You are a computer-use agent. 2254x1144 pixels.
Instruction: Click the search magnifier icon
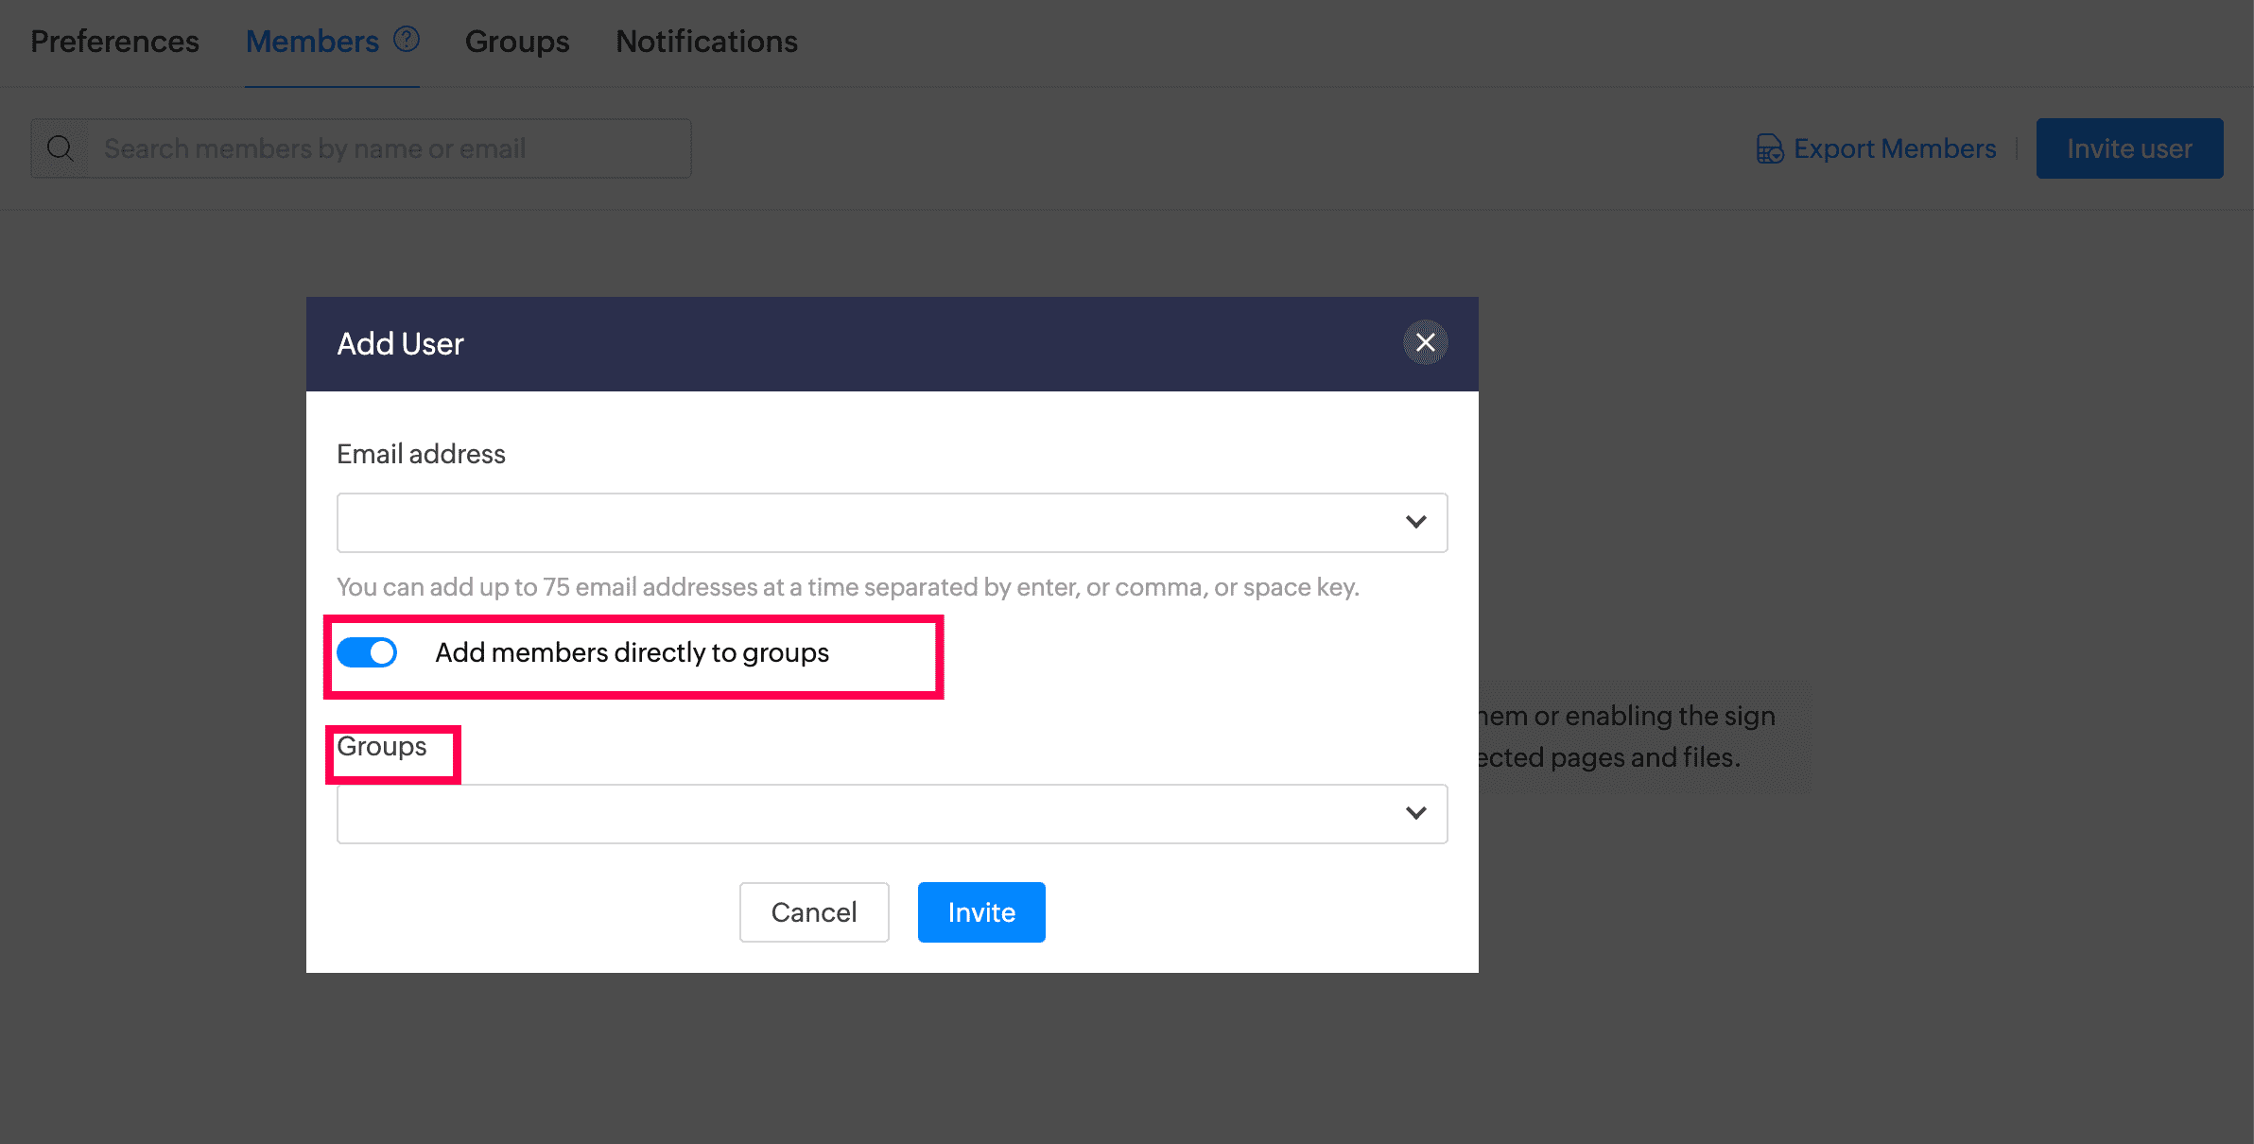(x=61, y=148)
